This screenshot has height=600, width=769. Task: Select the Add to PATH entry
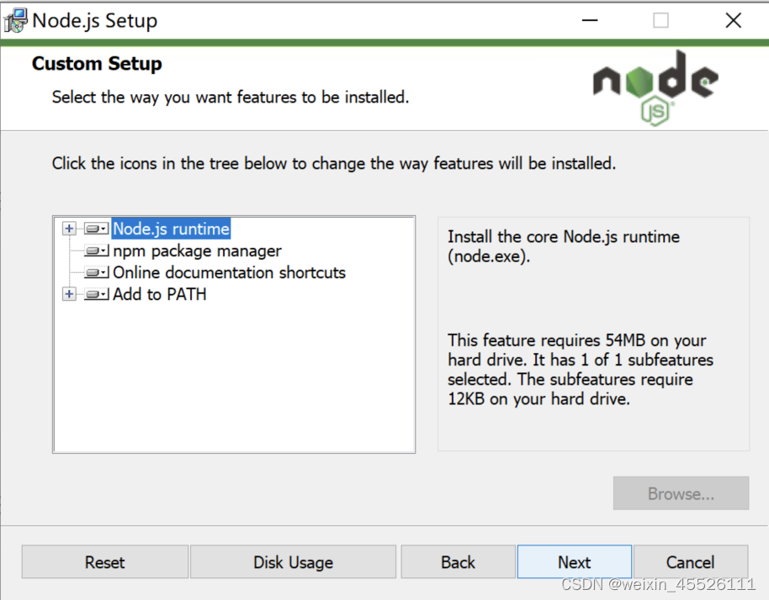point(159,294)
